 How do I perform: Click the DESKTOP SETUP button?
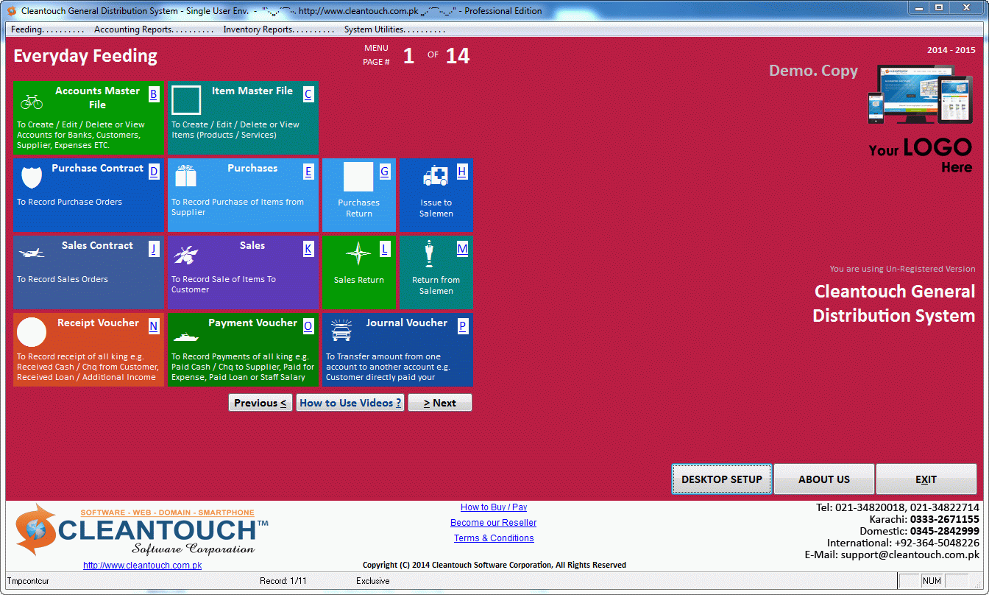tap(722, 479)
